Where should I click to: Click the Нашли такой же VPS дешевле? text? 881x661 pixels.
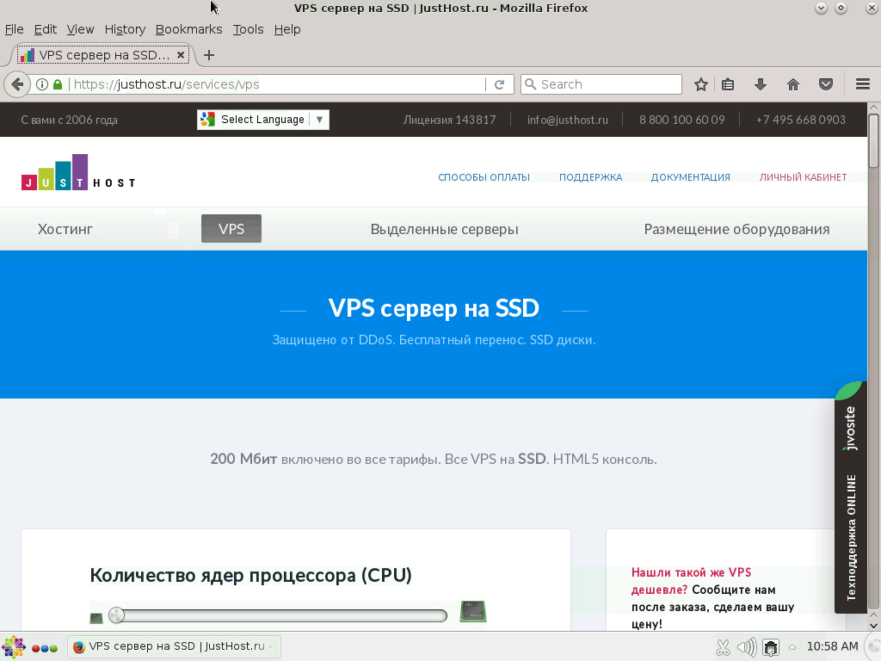coord(691,581)
